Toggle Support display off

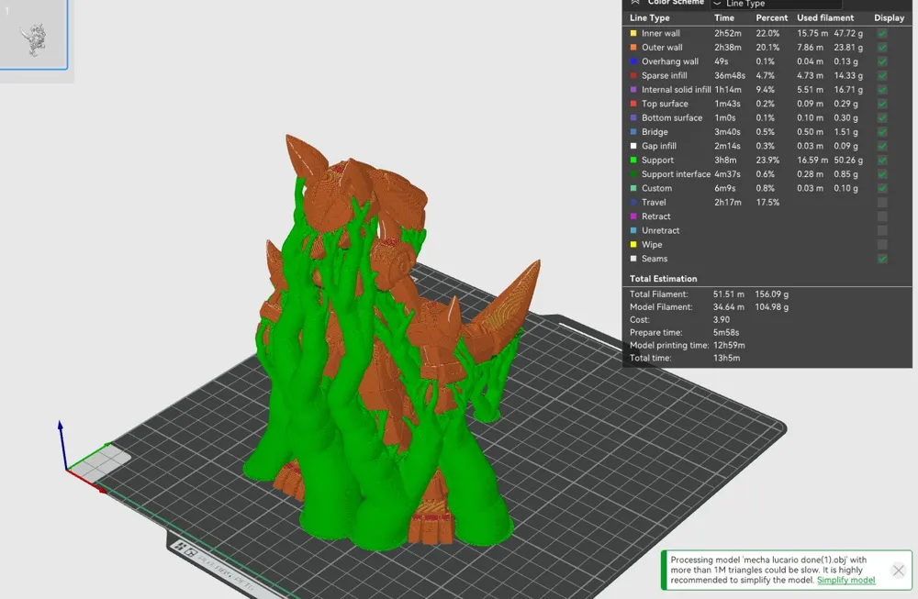pyautogui.click(x=882, y=160)
